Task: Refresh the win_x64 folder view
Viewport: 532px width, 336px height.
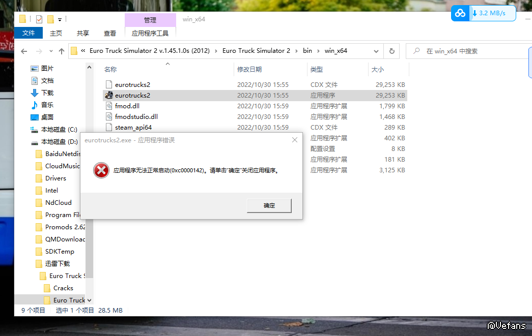Action: tap(391, 51)
